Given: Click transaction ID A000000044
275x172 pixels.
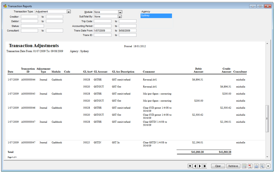Looking at the screenshot, I should point(28,80).
